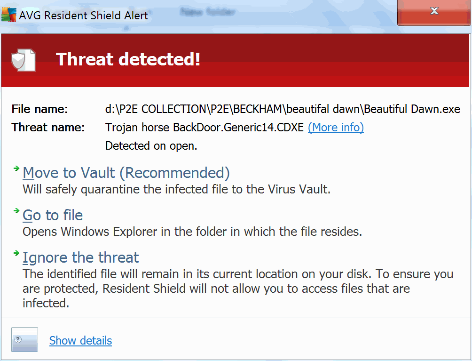Click the green arrow beside Go to file

click(x=17, y=210)
